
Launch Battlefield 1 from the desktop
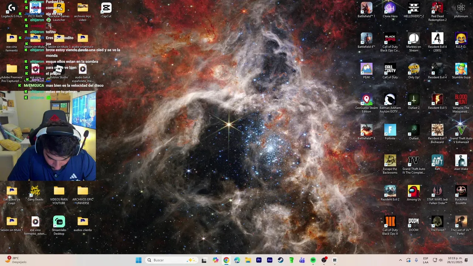367,10
